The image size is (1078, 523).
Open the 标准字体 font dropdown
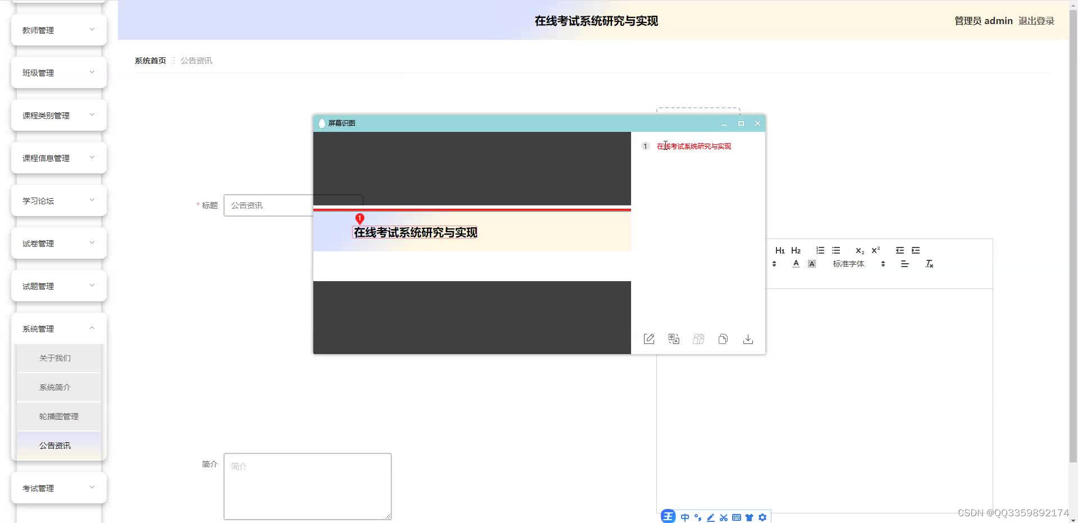click(x=858, y=264)
